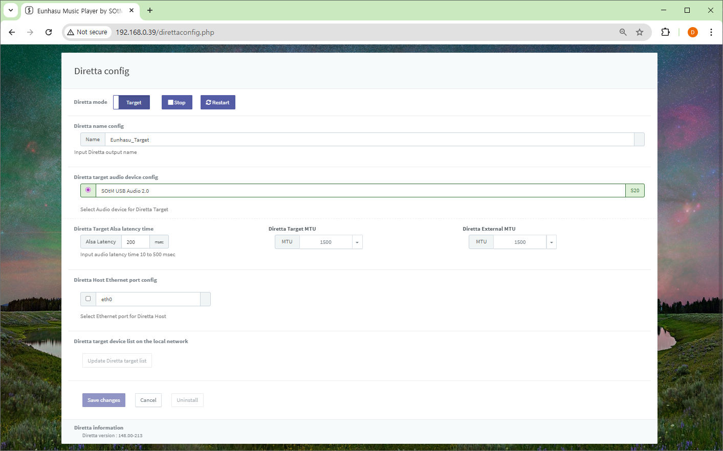Image resolution: width=723 pixels, height=451 pixels.
Task: Expand the Diretta External MTU dropdown
Action: pyautogui.click(x=551, y=242)
